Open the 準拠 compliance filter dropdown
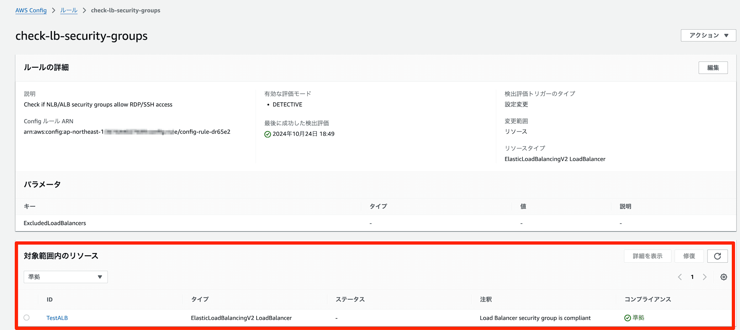740x330 pixels. 66,277
